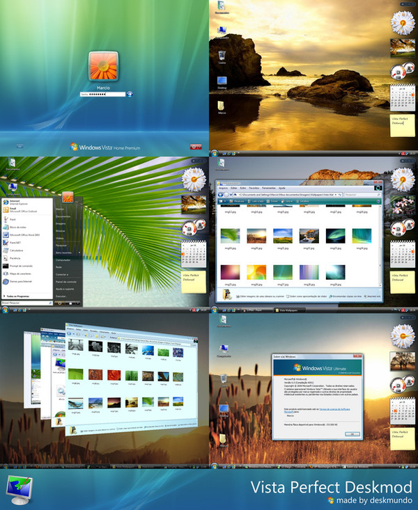Select the palm leaf wallpaper thumbnail in Explorer
Viewport: 418px width, 510px height.
231,236
